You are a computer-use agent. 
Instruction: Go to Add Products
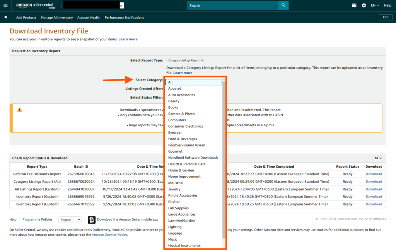pos(26,17)
